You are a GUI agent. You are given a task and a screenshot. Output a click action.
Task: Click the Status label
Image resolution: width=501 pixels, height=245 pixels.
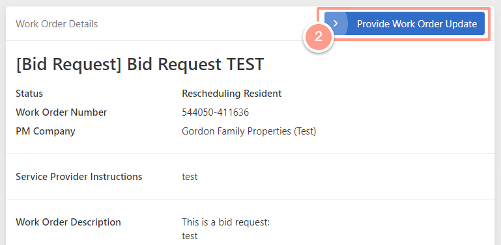tap(29, 94)
